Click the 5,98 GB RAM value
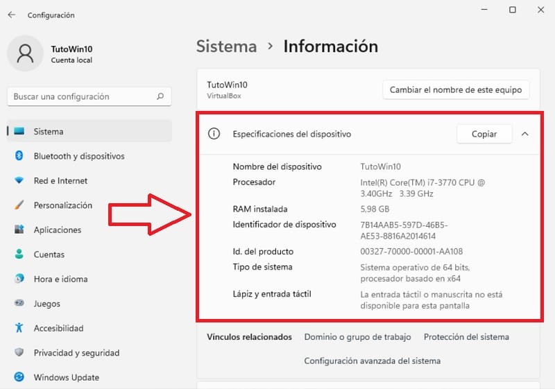Viewport: 555px width, 389px height. (375, 209)
